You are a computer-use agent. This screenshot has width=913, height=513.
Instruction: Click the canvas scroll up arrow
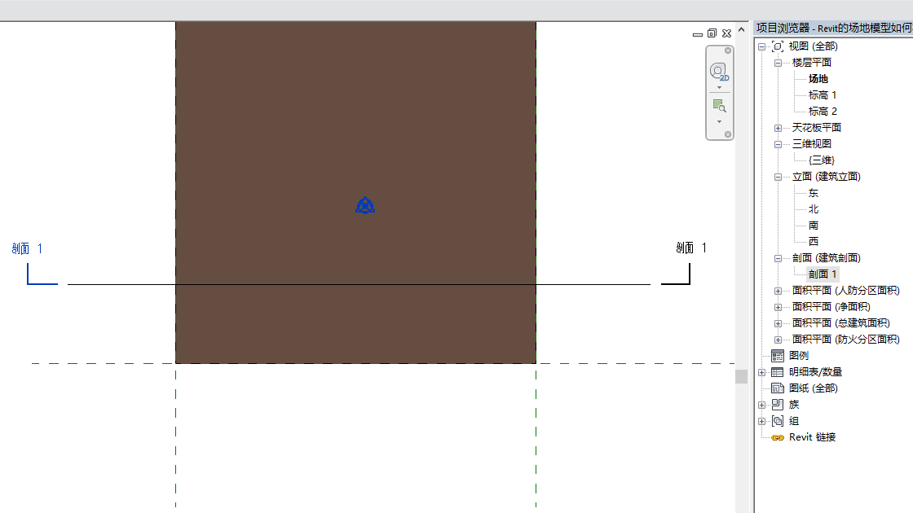click(741, 29)
